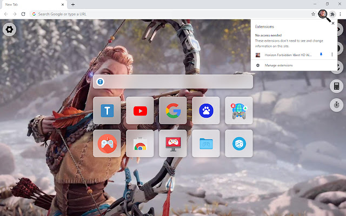Go forward to the next page

click(x=15, y=14)
